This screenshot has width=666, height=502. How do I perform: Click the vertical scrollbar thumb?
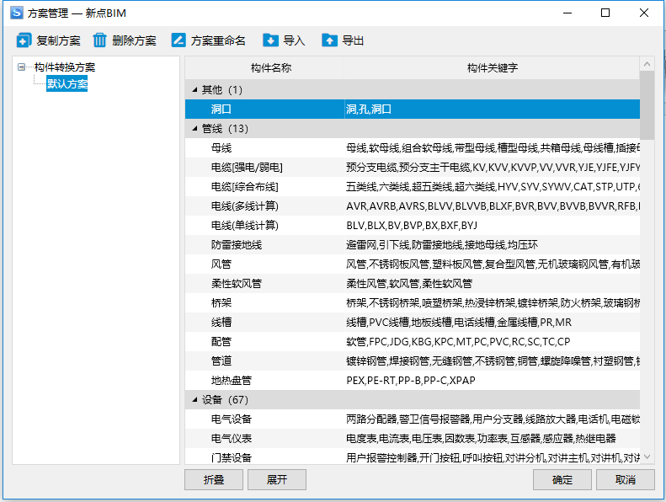coord(647,105)
